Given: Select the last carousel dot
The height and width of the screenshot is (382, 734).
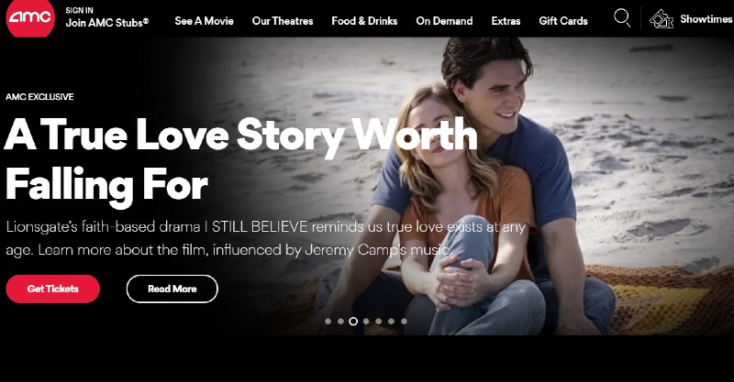Looking at the screenshot, I should 404,322.
